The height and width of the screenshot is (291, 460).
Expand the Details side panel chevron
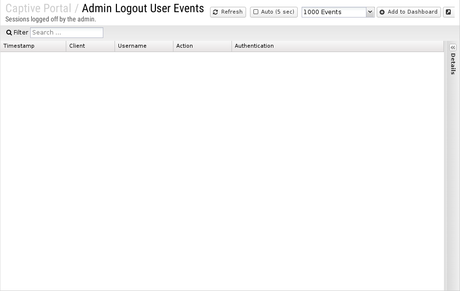(453, 48)
